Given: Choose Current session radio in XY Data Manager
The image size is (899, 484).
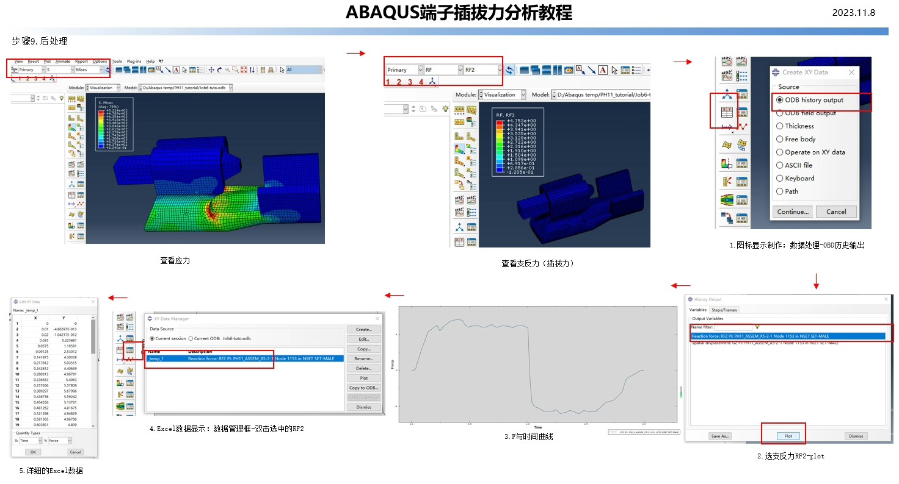Looking at the screenshot, I should click(x=152, y=338).
